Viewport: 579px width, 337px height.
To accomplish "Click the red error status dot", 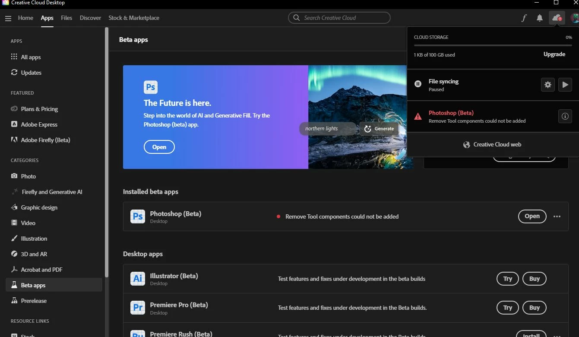I will point(278,216).
